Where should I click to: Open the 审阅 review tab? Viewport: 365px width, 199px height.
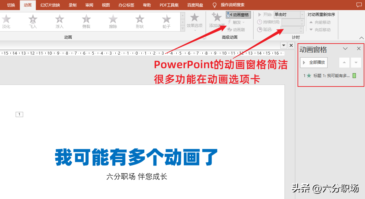point(89,5)
